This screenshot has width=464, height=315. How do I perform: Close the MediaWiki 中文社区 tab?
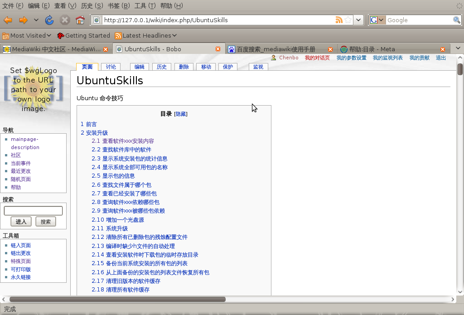[x=106, y=49]
